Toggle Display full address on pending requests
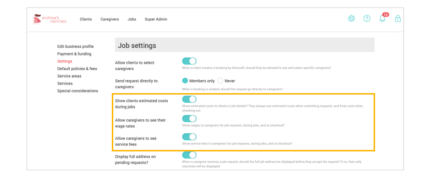 189,155
